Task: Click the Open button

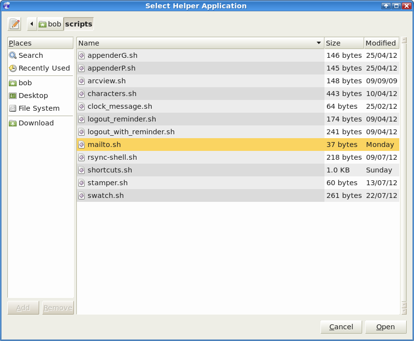Action: click(386, 327)
